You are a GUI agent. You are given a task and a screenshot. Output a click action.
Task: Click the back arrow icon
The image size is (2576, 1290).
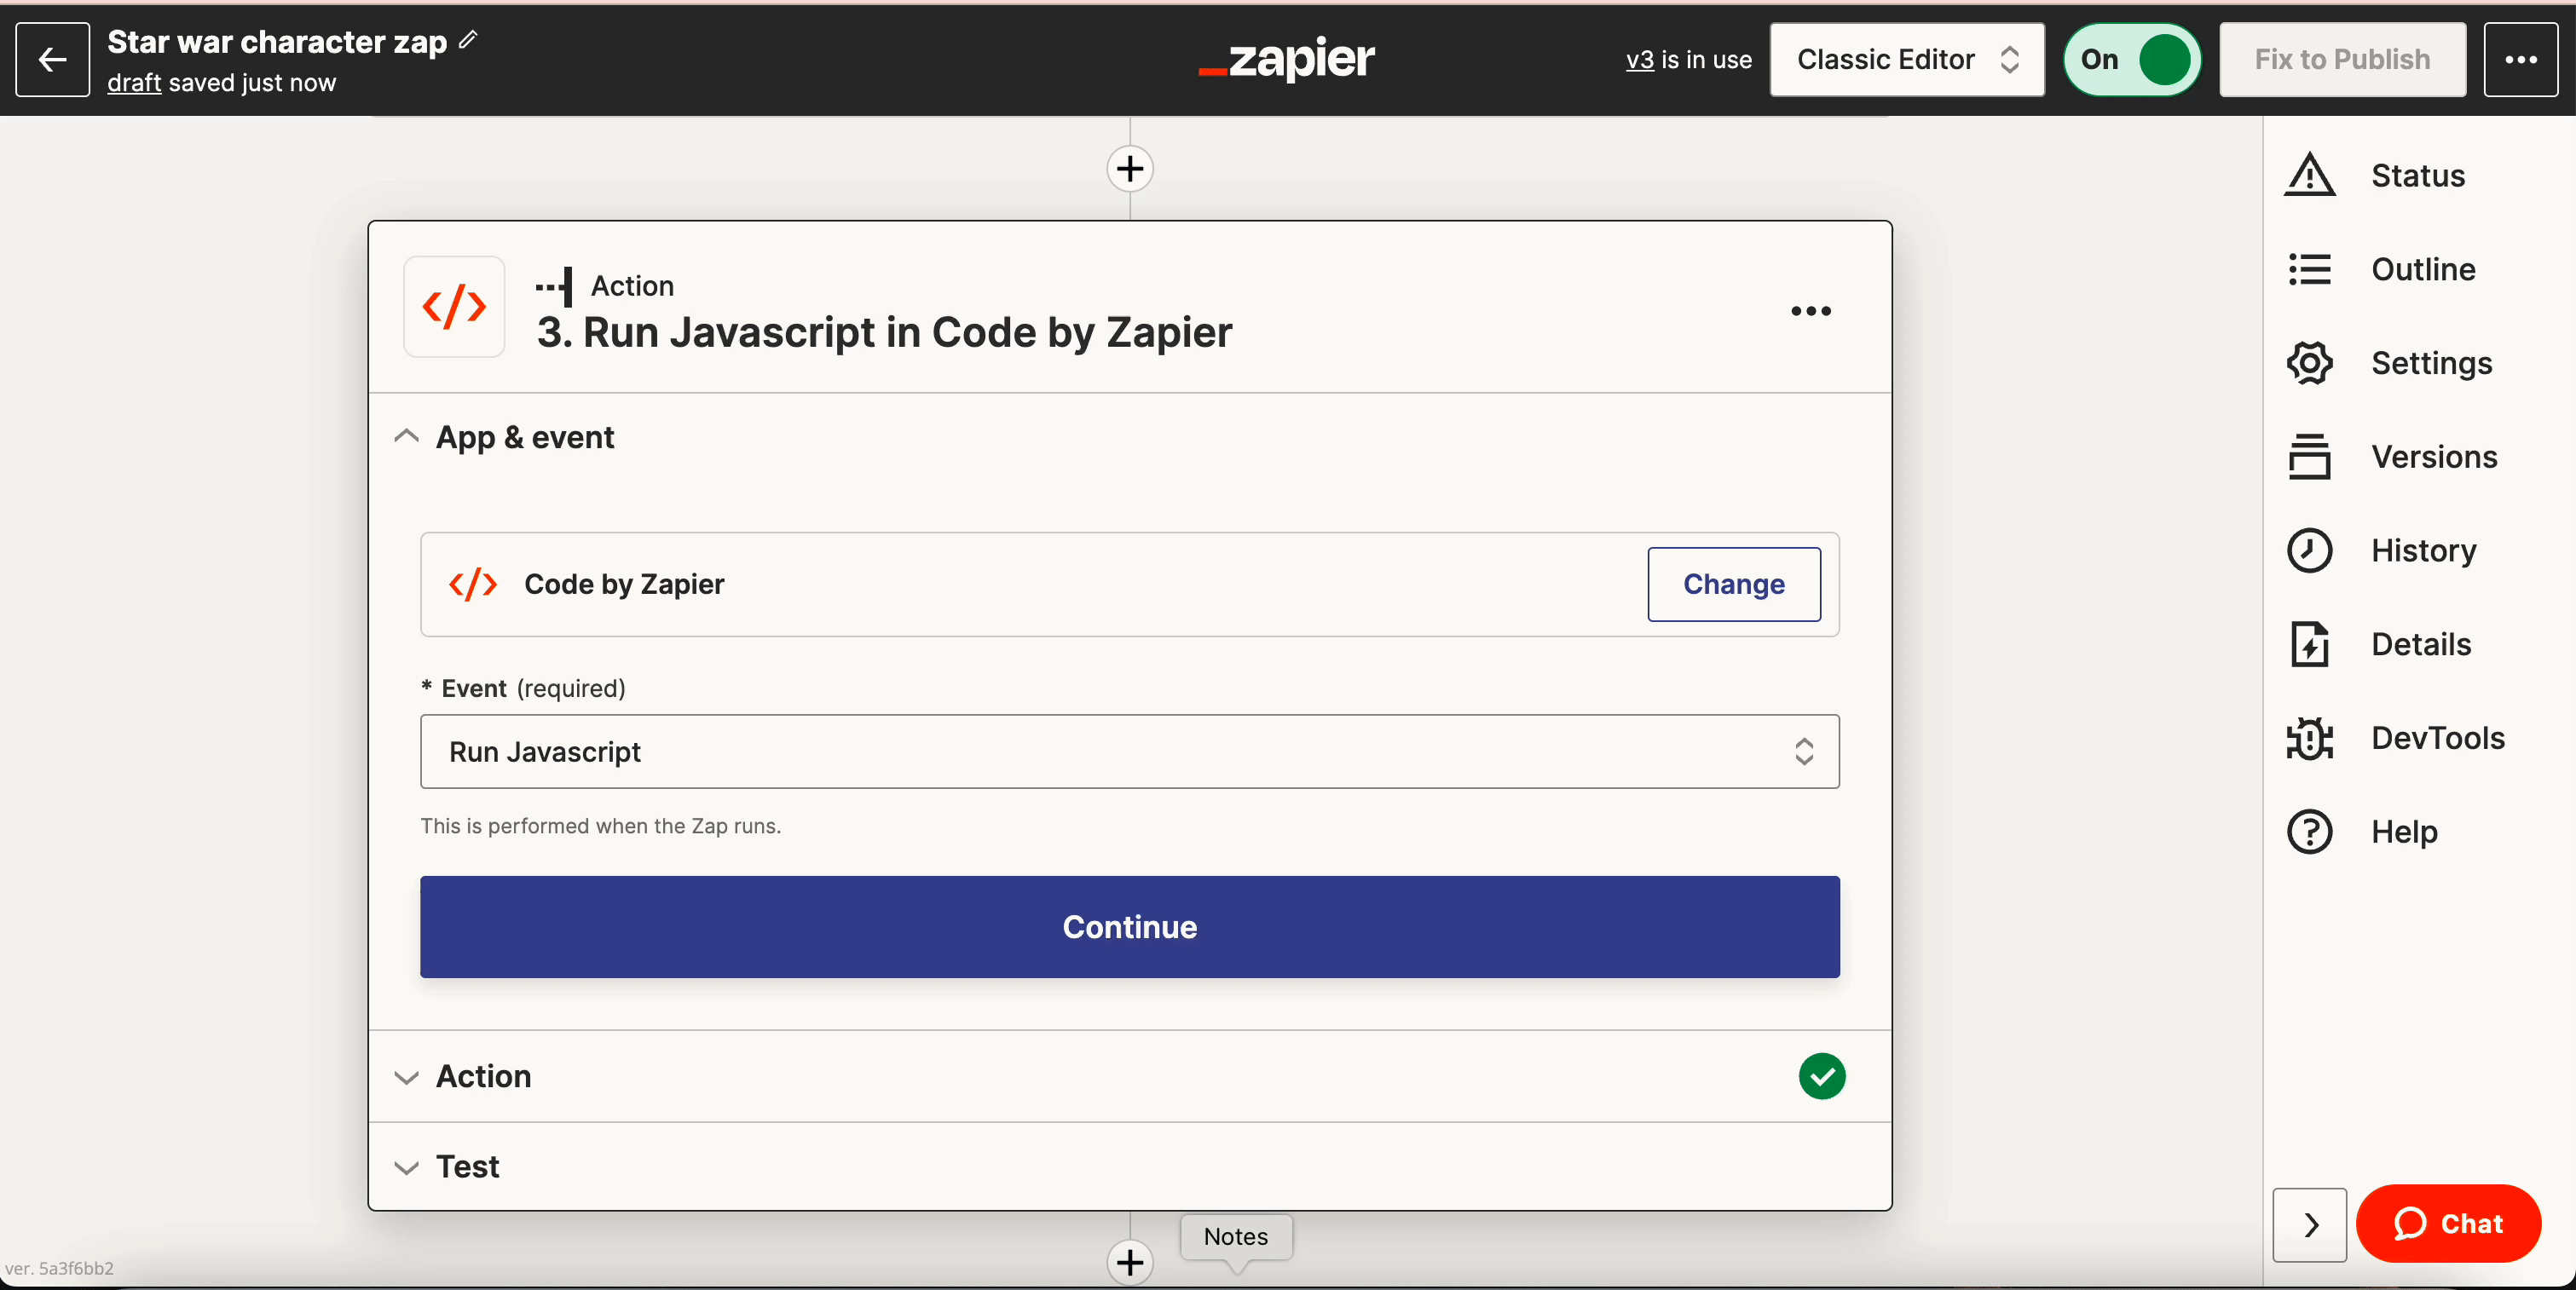tap(52, 60)
